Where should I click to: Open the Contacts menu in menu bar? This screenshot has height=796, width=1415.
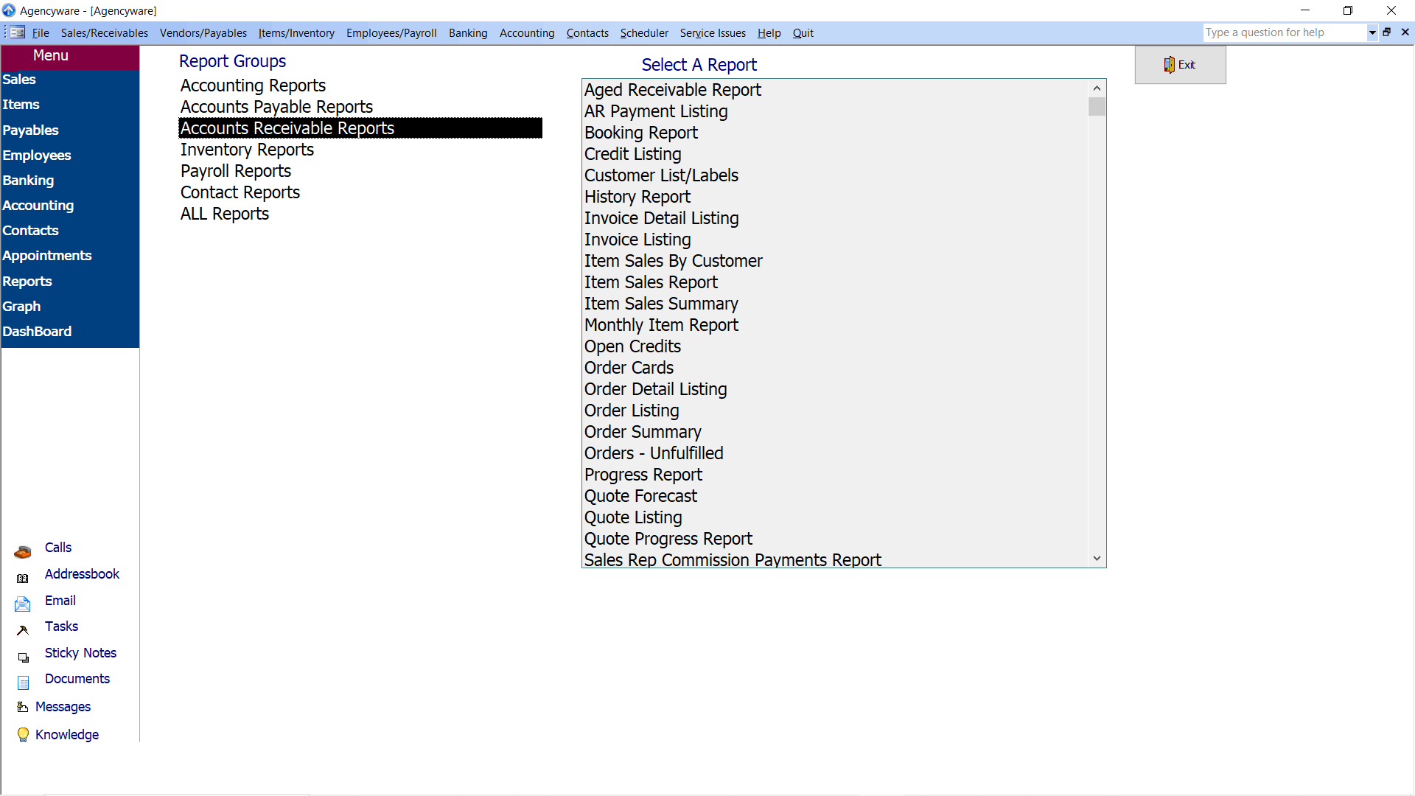[587, 33]
